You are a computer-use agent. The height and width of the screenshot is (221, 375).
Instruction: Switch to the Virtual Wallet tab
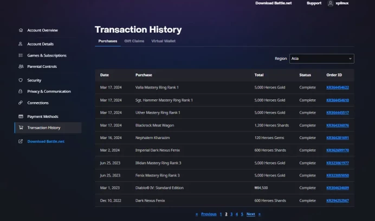163,41
